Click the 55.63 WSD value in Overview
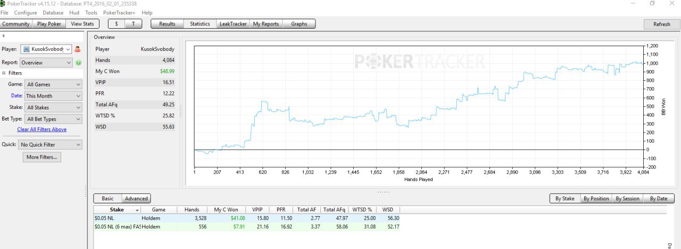 coord(169,127)
